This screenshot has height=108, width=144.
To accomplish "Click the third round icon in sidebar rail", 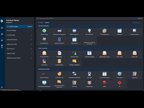I will pyautogui.click(x=2, y=40).
